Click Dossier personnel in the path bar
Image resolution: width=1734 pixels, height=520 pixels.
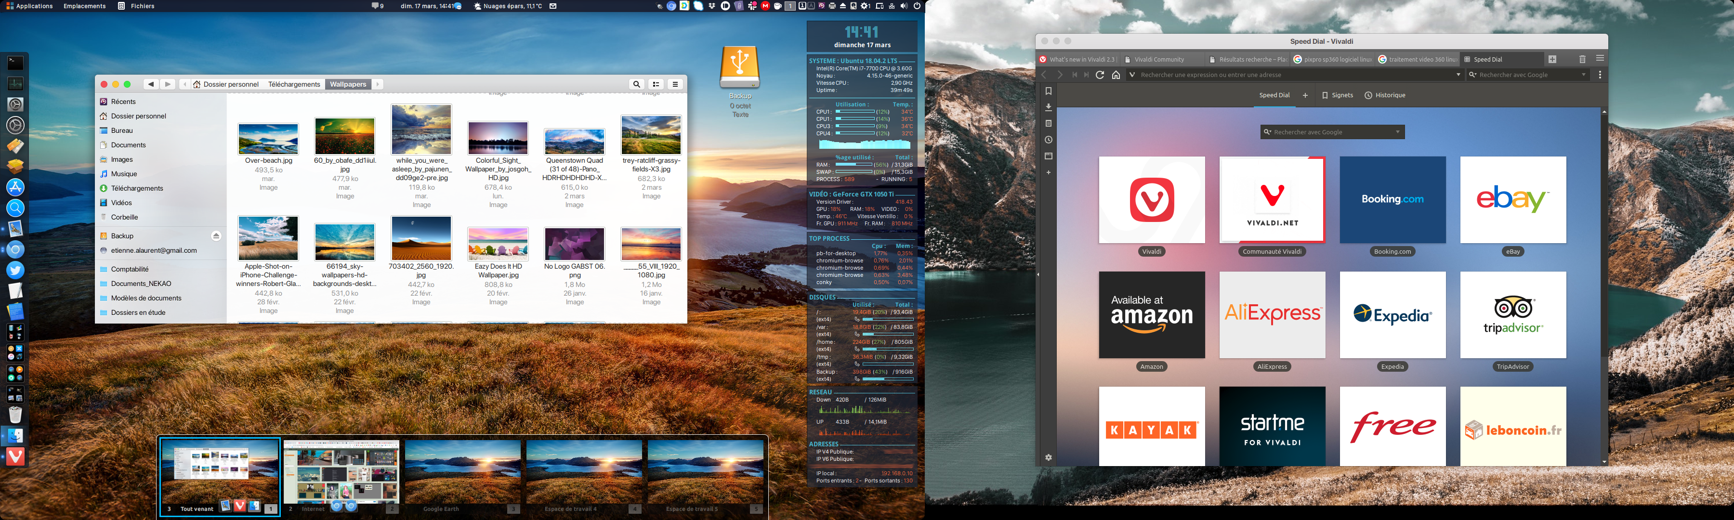[x=226, y=84]
